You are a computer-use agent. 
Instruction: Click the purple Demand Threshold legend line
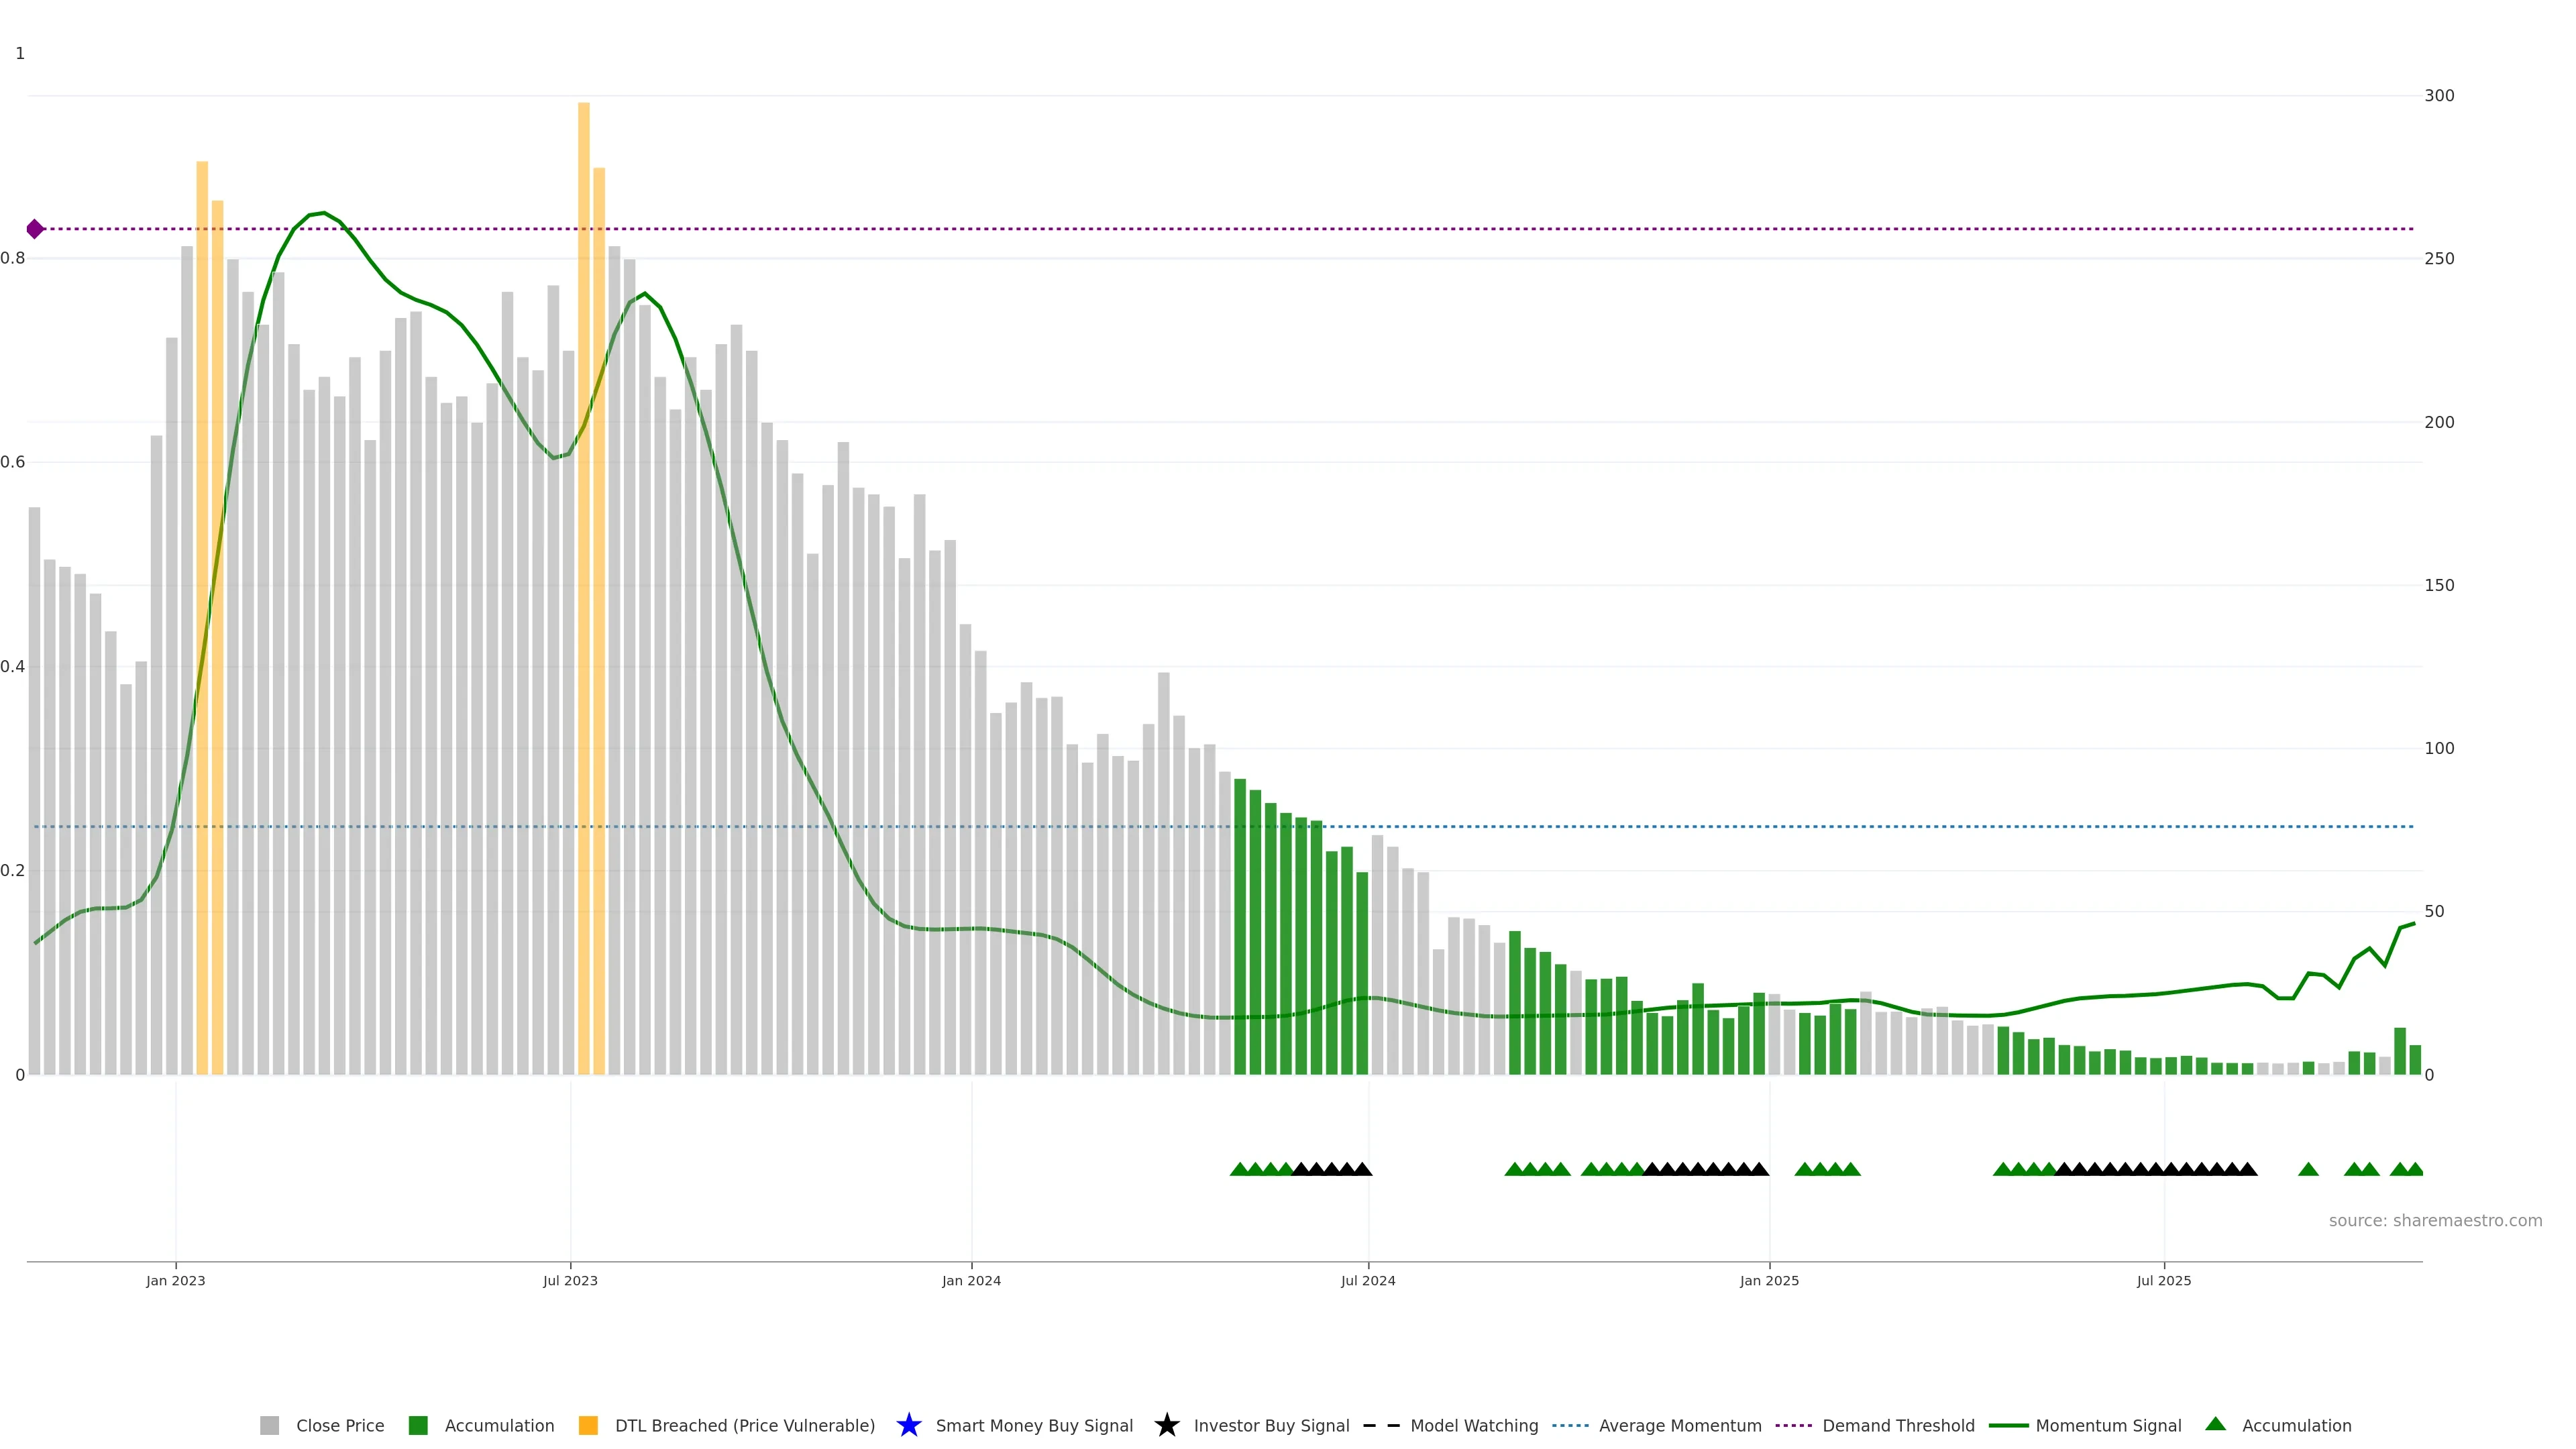click(x=1793, y=1425)
